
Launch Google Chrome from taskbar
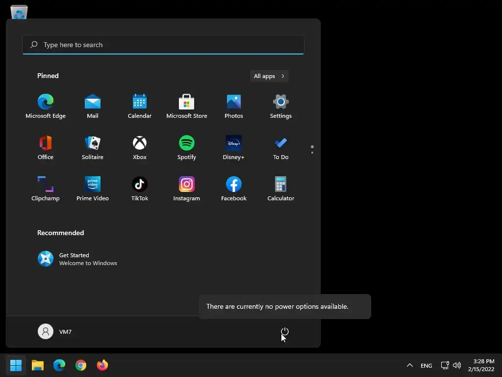point(81,365)
